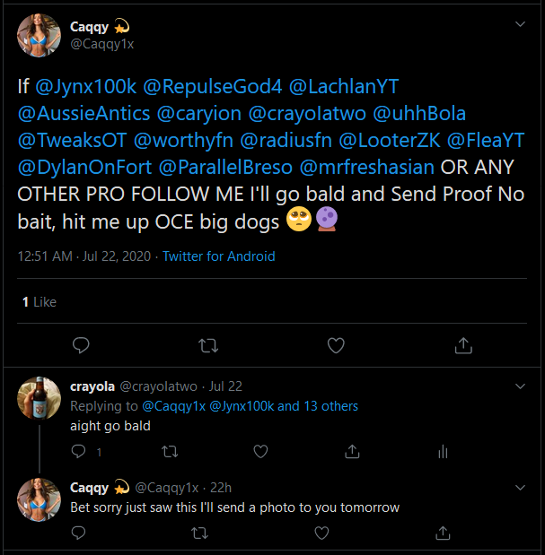View analytics for crayola's reply
The image size is (545, 555).
click(x=442, y=452)
